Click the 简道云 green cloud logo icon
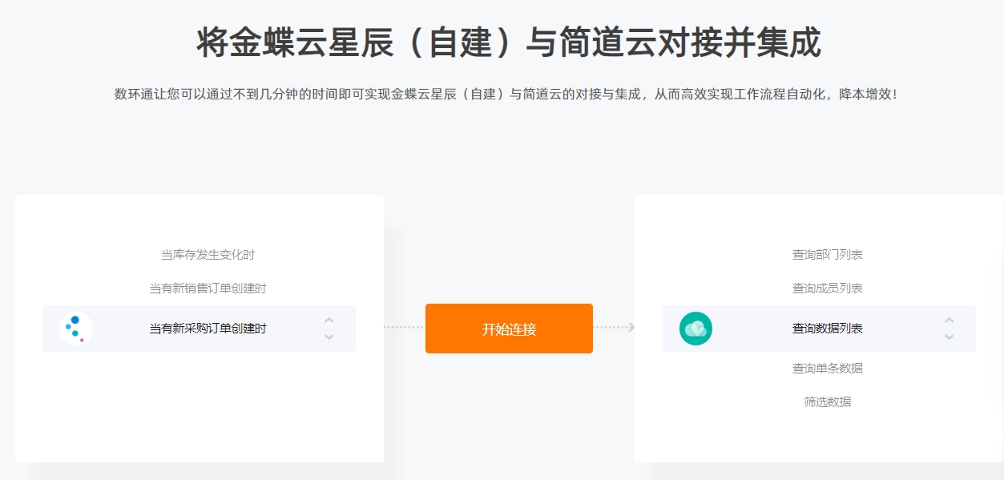Screen dimensions: 1004x480 [x=696, y=329]
